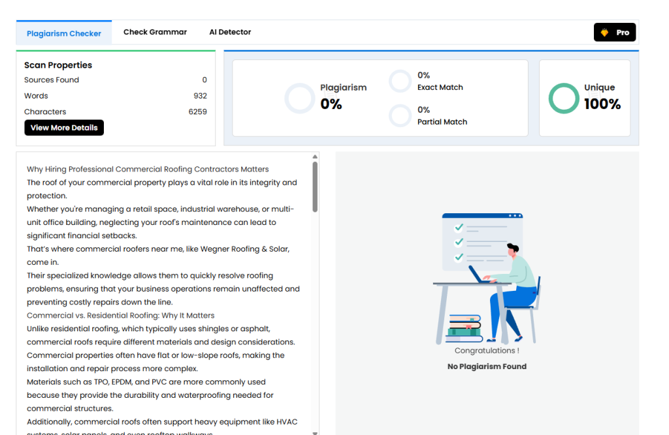Click the text panel scroll down arrow
Image resolution: width=669 pixels, height=435 pixels.
tap(316, 432)
